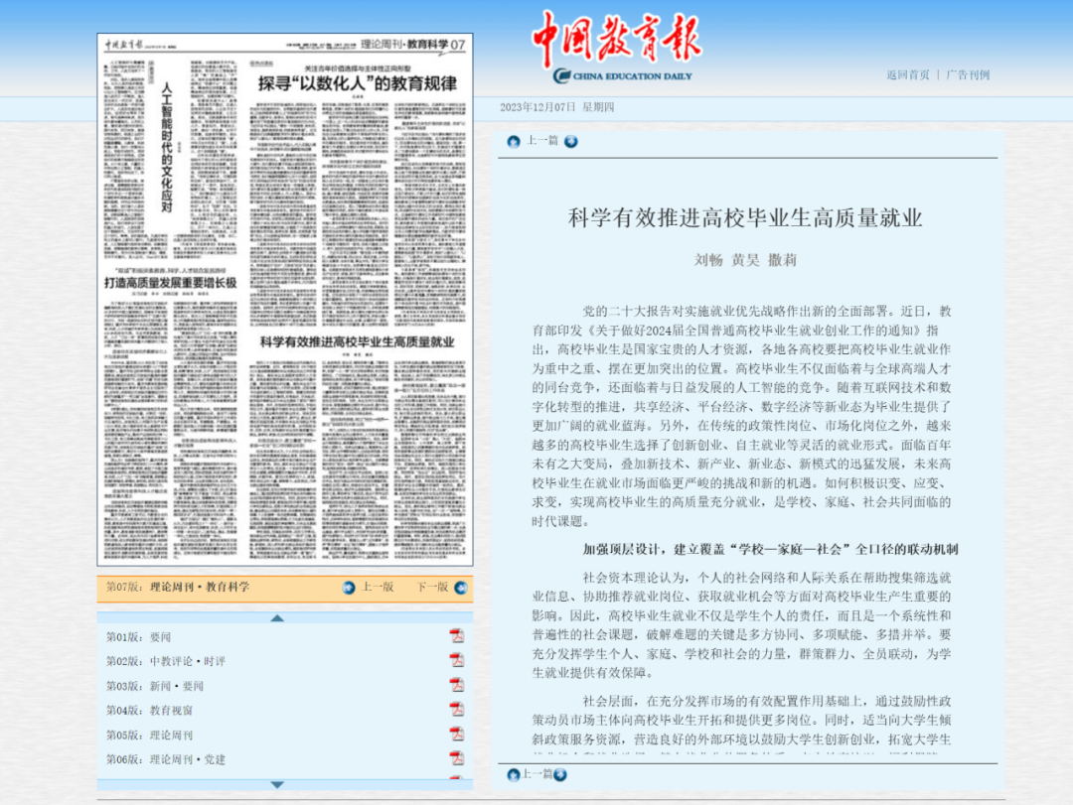Click headline 探寻“以数化人”的教育规律 on page thumbnail

coord(358,83)
